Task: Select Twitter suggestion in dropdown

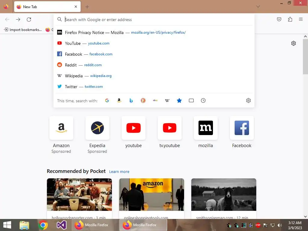Action: pyautogui.click(x=154, y=86)
